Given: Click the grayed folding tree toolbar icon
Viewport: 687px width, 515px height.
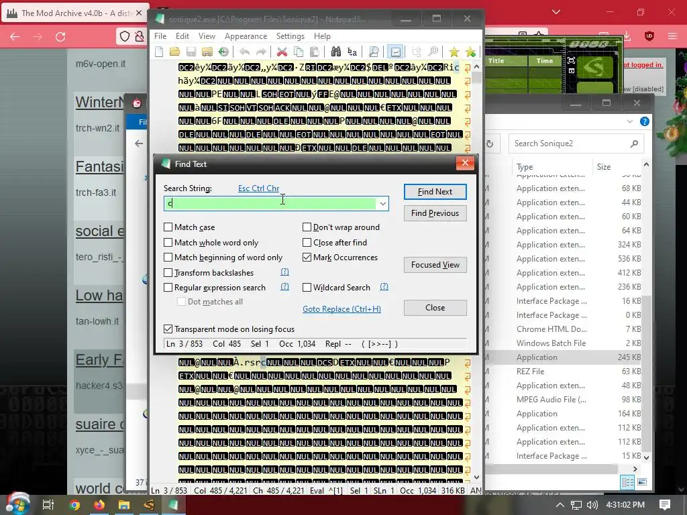Looking at the screenshot, I should pyautogui.click(x=417, y=52).
